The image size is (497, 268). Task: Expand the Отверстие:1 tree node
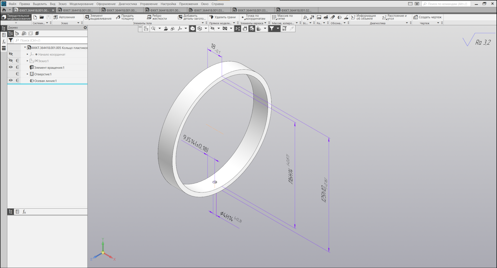[x=27, y=74]
